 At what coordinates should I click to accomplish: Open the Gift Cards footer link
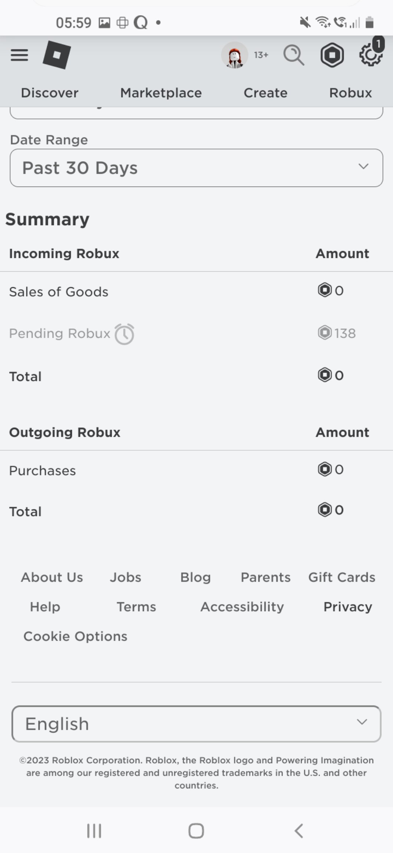pyautogui.click(x=341, y=577)
